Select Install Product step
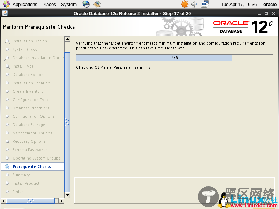279x209 pixels. coord(26,183)
